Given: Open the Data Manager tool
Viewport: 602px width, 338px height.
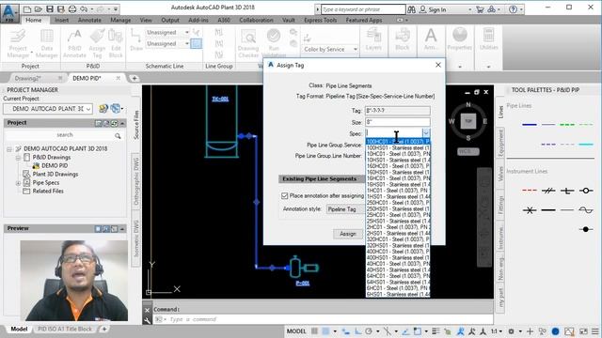Looking at the screenshot, I should click(x=47, y=44).
